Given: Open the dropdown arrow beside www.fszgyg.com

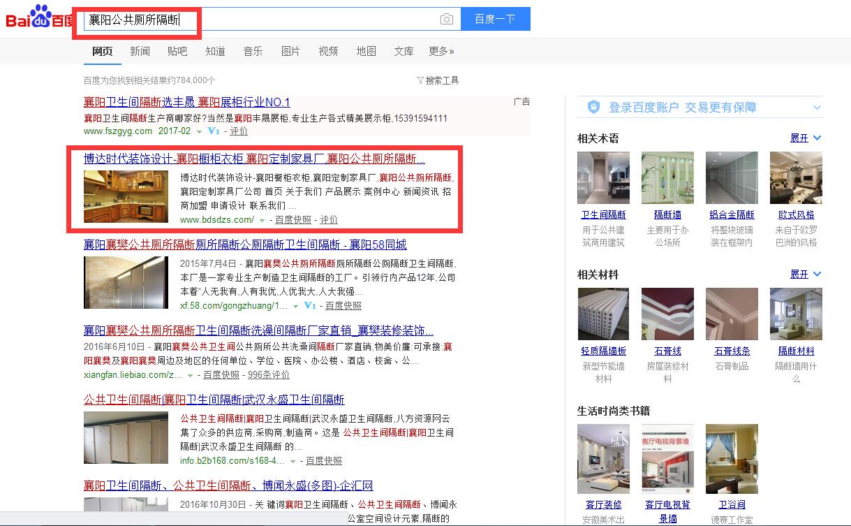Looking at the screenshot, I should pos(199,131).
